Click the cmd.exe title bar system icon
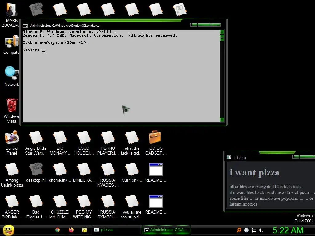 (x=25, y=26)
